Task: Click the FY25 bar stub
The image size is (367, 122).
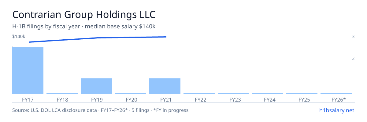Action: pos(302,94)
